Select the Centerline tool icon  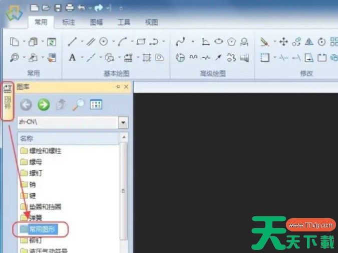click(x=91, y=58)
